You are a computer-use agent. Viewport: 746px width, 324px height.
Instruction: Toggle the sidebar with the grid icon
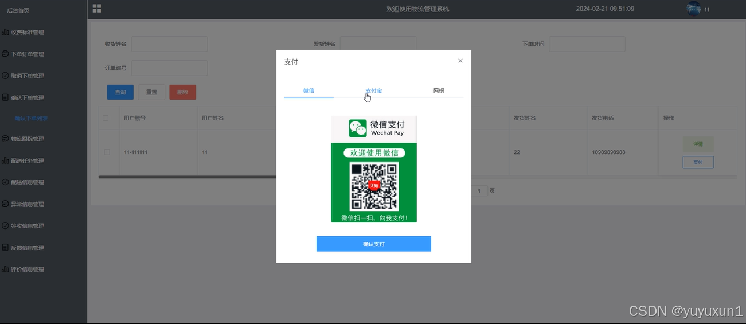pos(97,9)
